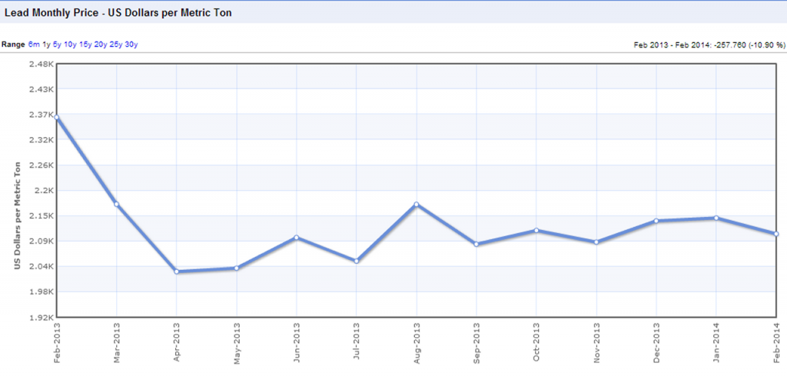This screenshot has height=377, width=787.
Task: Choose the 1y range option
Action: [46, 45]
